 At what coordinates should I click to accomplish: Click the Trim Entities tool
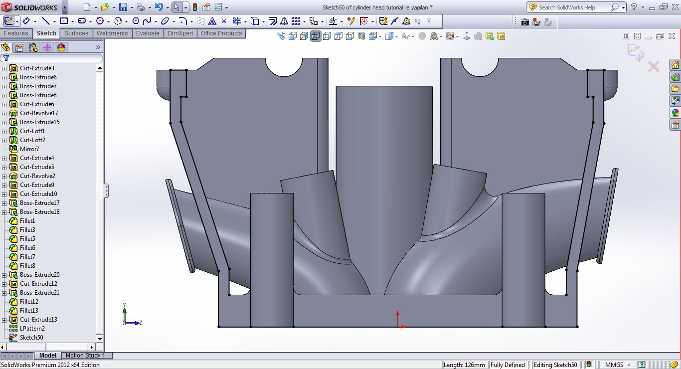tap(236, 21)
